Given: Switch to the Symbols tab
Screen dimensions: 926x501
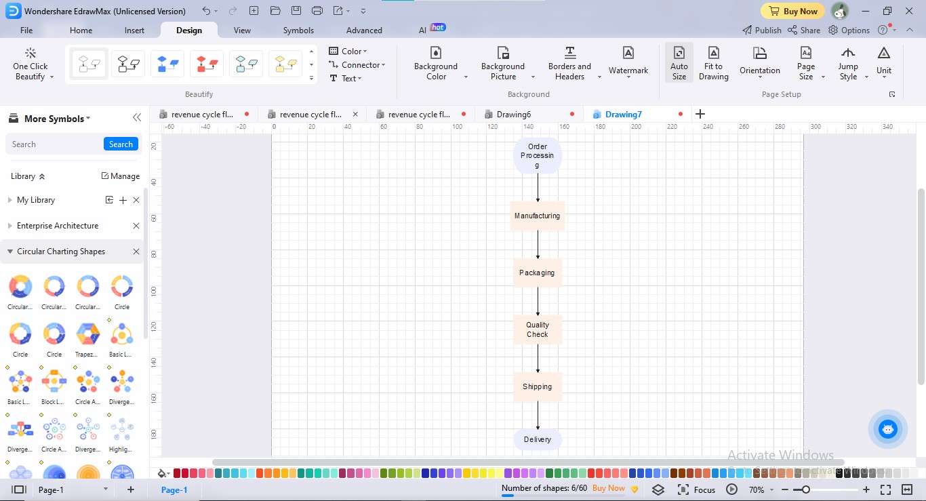Looking at the screenshot, I should pyautogui.click(x=298, y=30).
